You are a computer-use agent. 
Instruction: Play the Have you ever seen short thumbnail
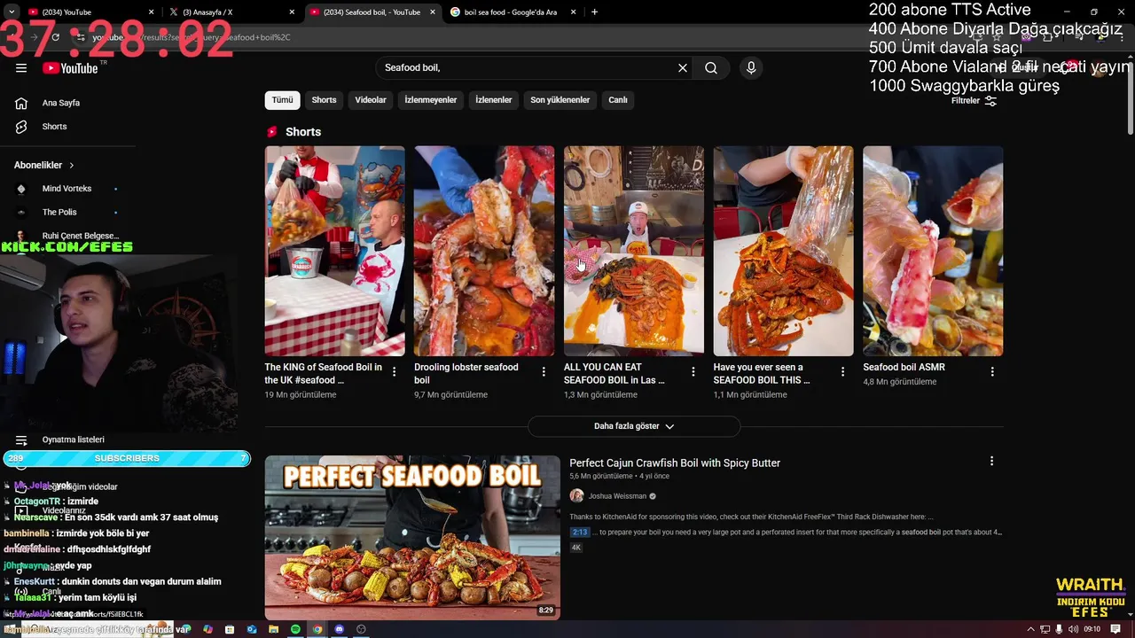tap(784, 251)
